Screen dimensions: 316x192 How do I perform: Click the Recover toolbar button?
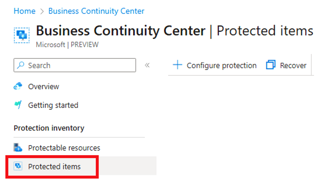click(286, 65)
